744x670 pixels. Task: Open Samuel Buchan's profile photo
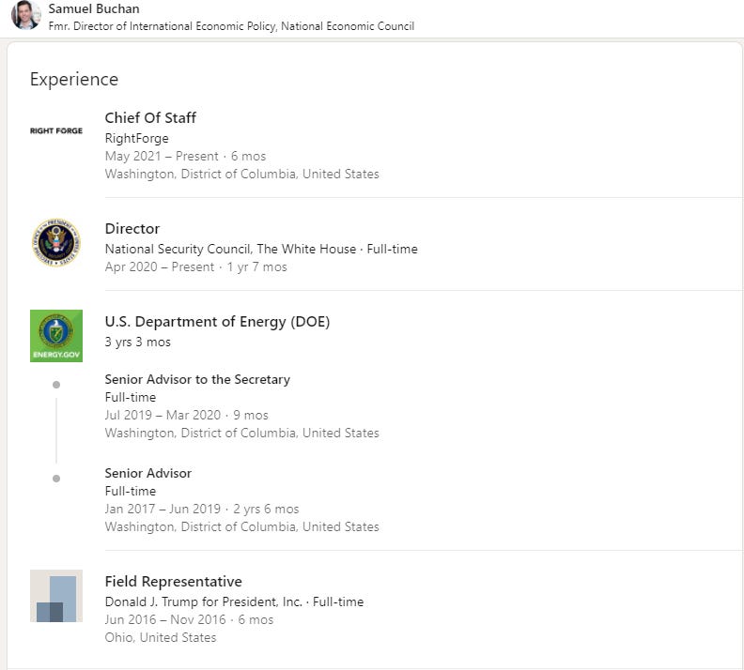[x=26, y=15]
